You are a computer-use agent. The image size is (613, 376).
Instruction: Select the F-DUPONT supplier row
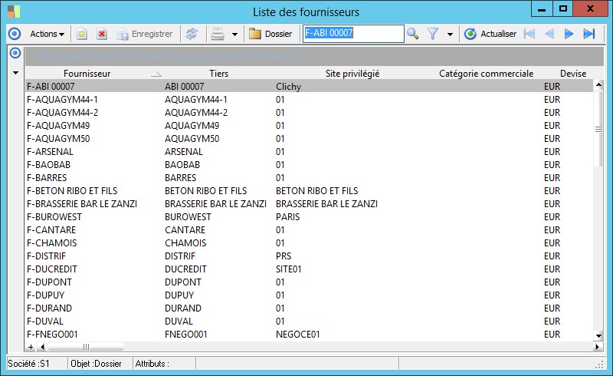pos(309,282)
